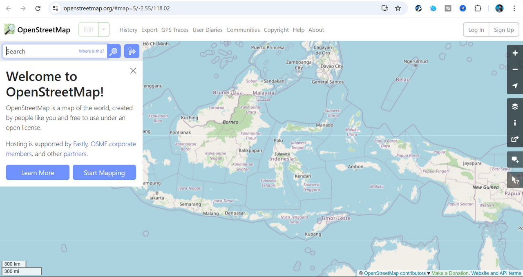
Task: Open the Export tab
Action: [150, 30]
